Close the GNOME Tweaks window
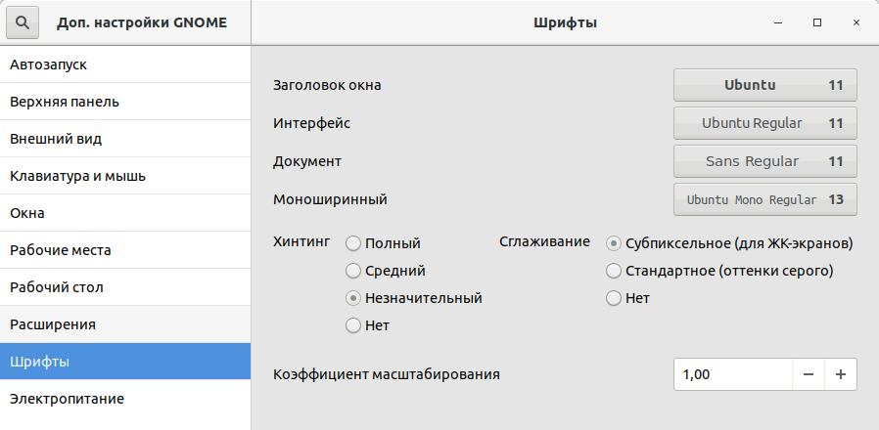The width and height of the screenshot is (879, 430). (x=856, y=21)
